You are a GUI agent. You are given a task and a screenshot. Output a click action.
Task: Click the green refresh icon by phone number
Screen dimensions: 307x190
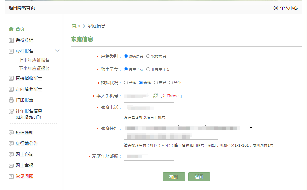(x=155, y=96)
